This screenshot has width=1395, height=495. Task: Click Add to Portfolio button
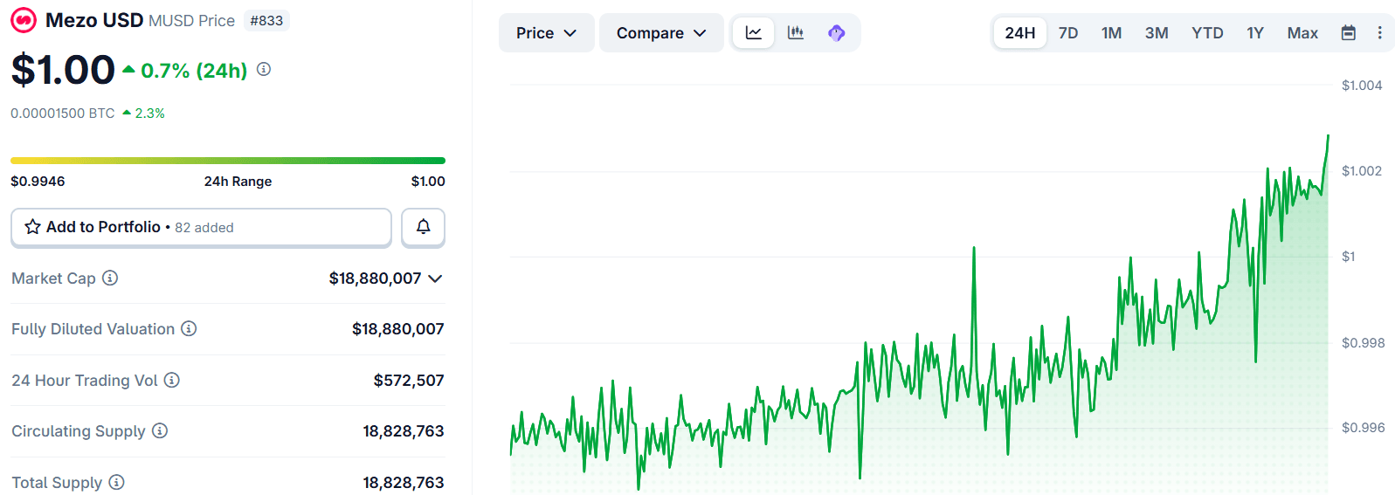201,227
